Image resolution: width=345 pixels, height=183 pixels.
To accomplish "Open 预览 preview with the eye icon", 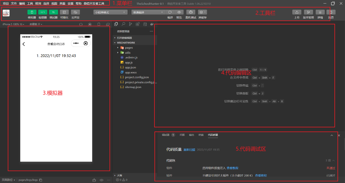I will coord(179,12).
